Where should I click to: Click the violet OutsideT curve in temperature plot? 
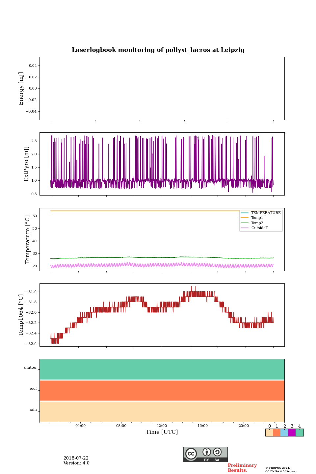162,265
